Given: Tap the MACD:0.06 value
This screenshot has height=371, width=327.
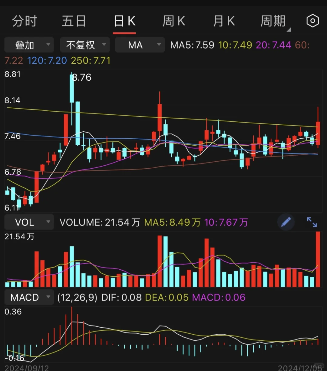Looking at the screenshot, I should (x=219, y=297).
